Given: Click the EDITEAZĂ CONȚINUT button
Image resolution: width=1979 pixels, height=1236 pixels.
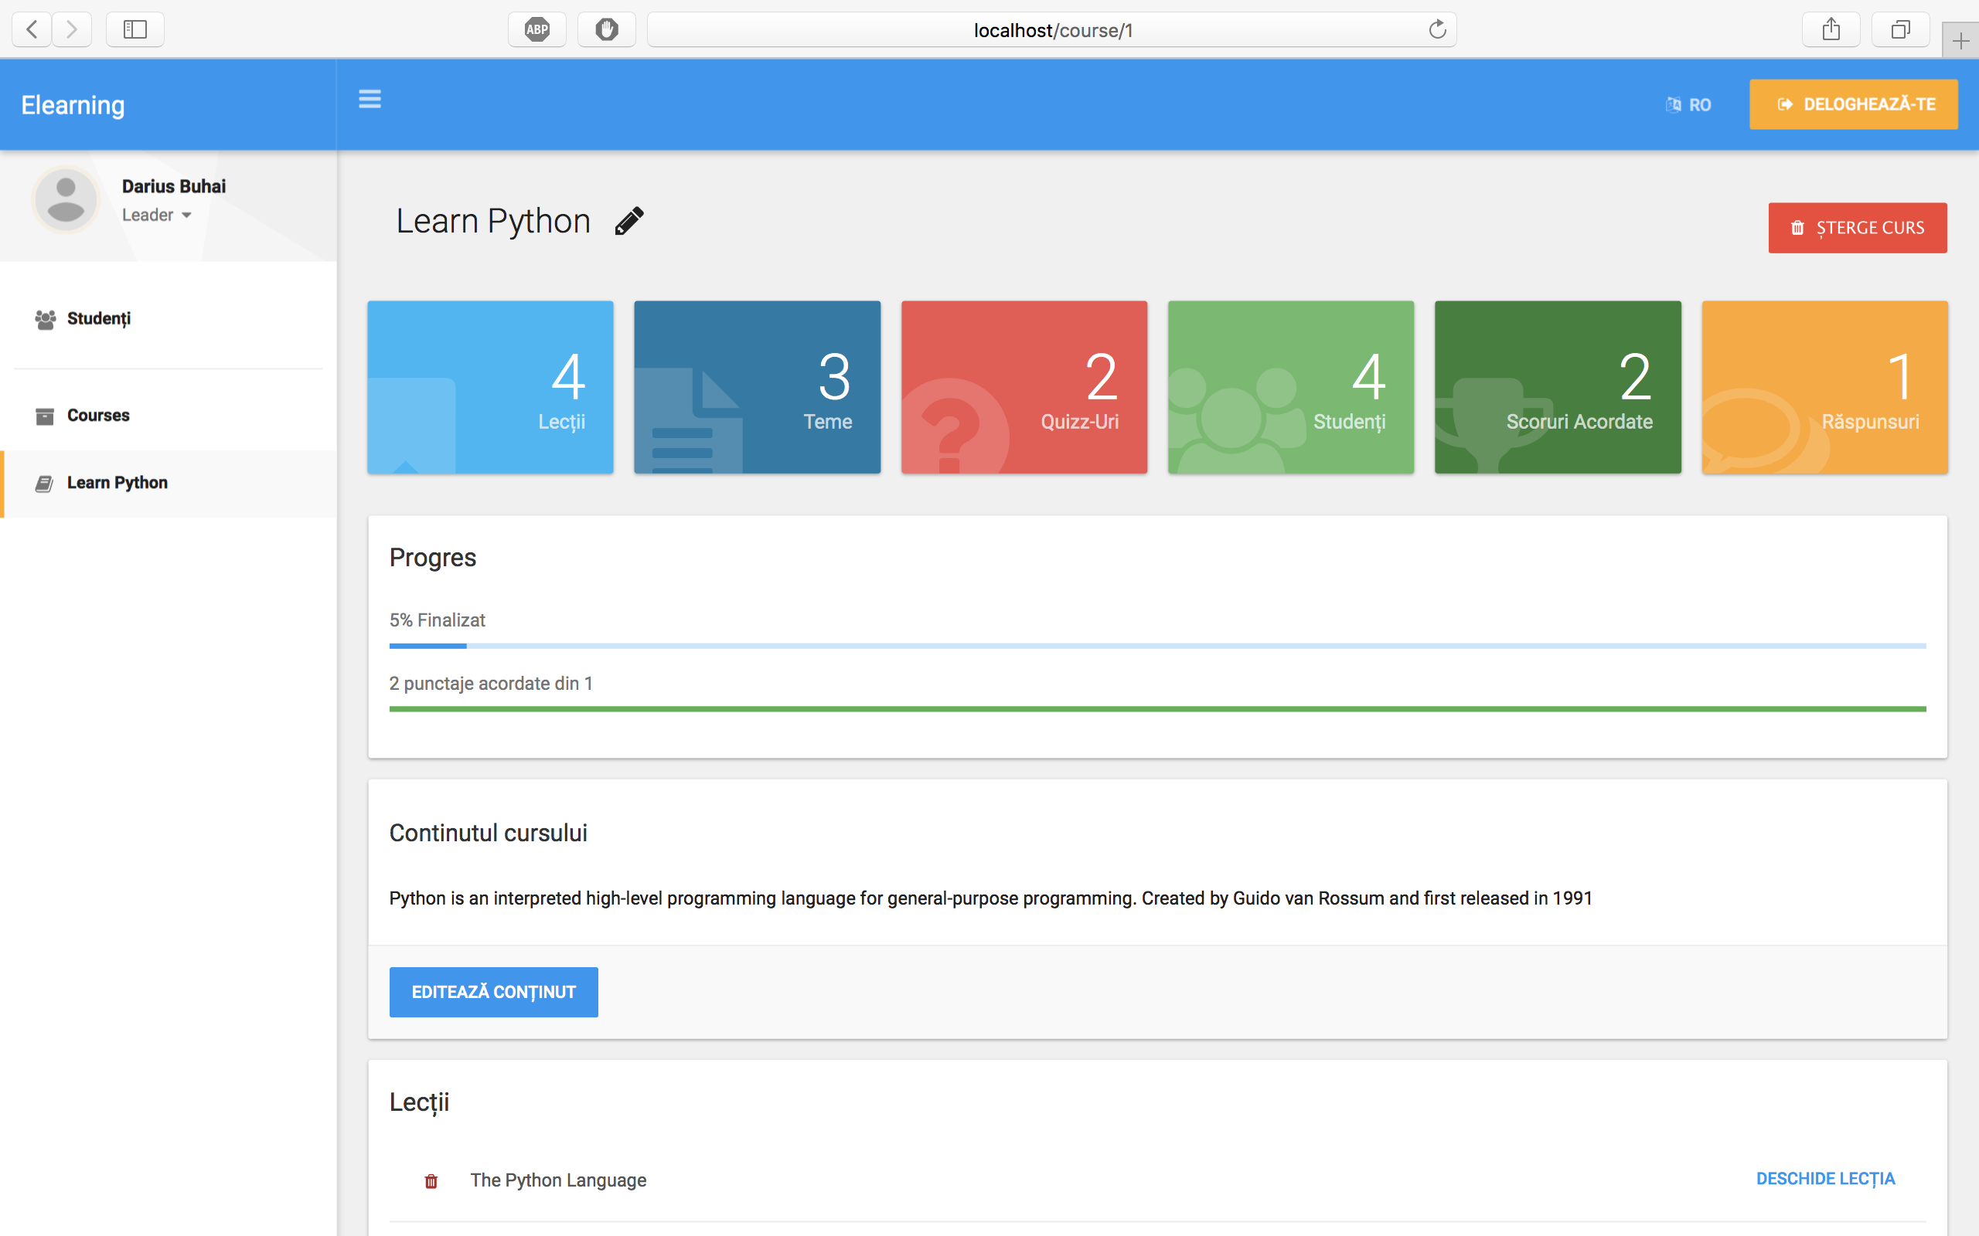Looking at the screenshot, I should (493, 993).
